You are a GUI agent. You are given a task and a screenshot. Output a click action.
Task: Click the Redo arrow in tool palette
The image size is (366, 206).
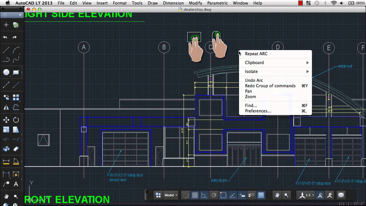15,37
